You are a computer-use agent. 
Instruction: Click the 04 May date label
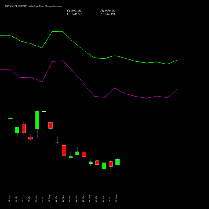(23, 199)
